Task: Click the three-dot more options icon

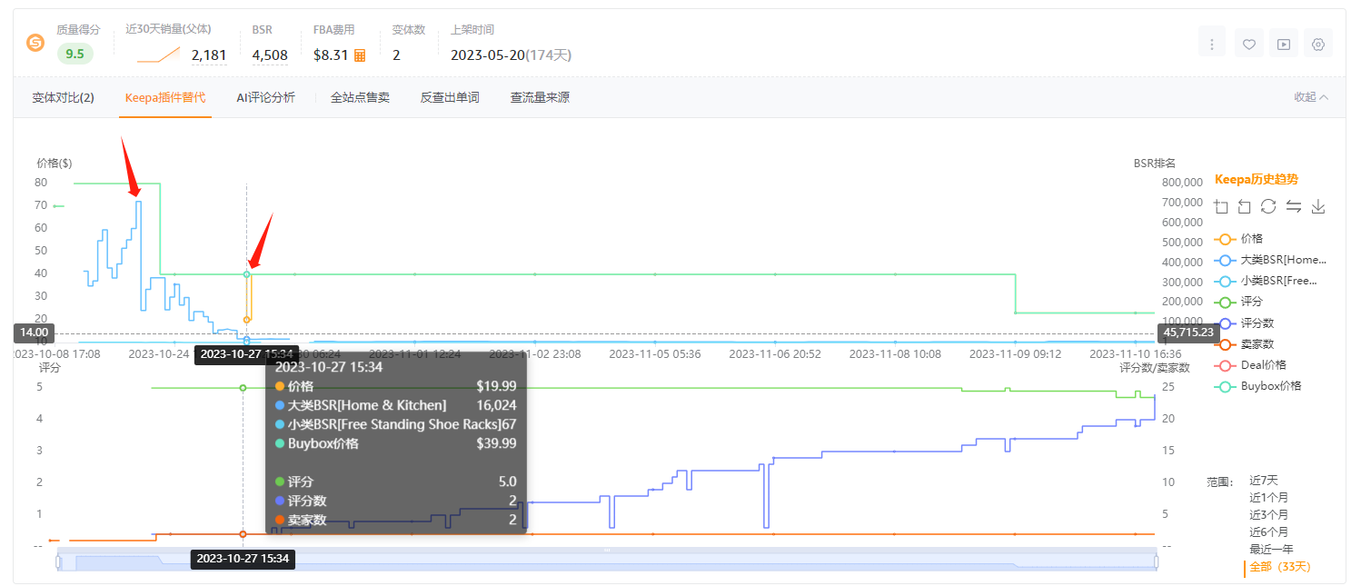Action: coord(1212,42)
